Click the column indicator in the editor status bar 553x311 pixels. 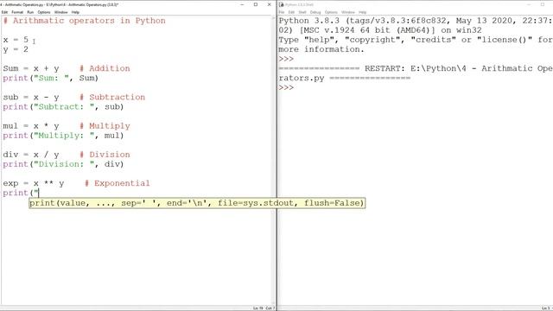click(270, 308)
